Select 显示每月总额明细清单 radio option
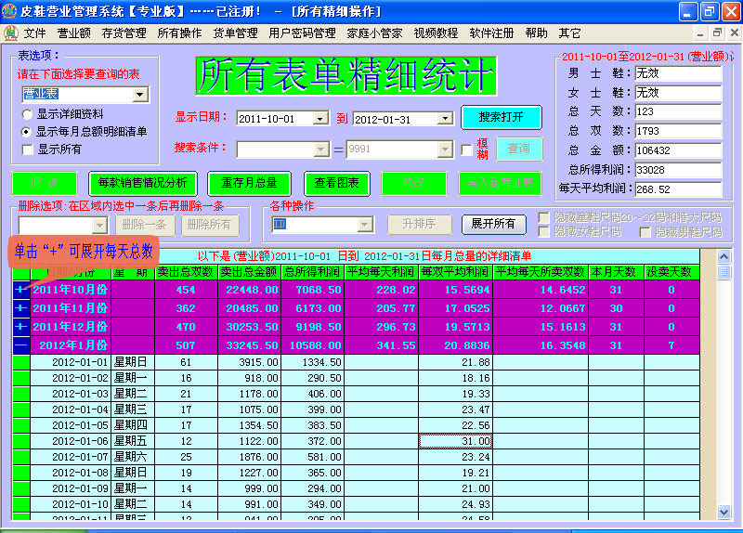Image resolution: width=743 pixels, height=533 pixels. pyautogui.click(x=27, y=132)
